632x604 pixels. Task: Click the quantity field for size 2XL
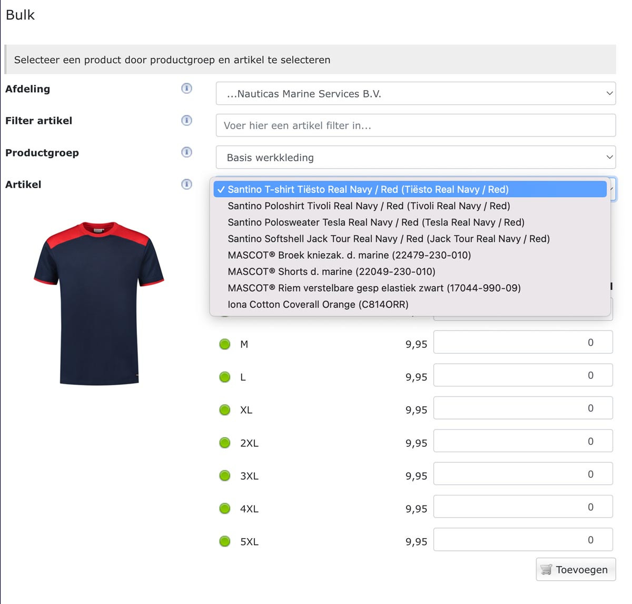(523, 441)
